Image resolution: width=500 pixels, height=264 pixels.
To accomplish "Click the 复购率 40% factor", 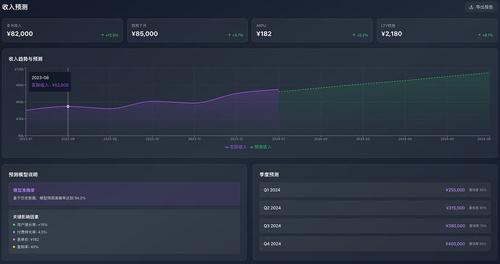I will 25,247.
